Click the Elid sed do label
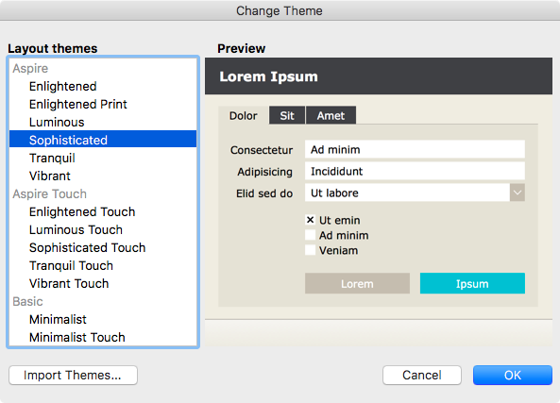Image resolution: width=560 pixels, height=403 pixels. point(264,193)
